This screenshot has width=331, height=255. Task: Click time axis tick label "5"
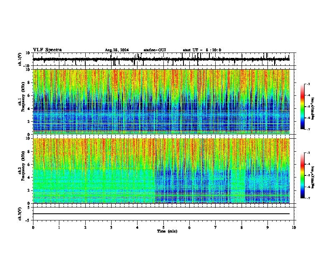click(x=163, y=227)
